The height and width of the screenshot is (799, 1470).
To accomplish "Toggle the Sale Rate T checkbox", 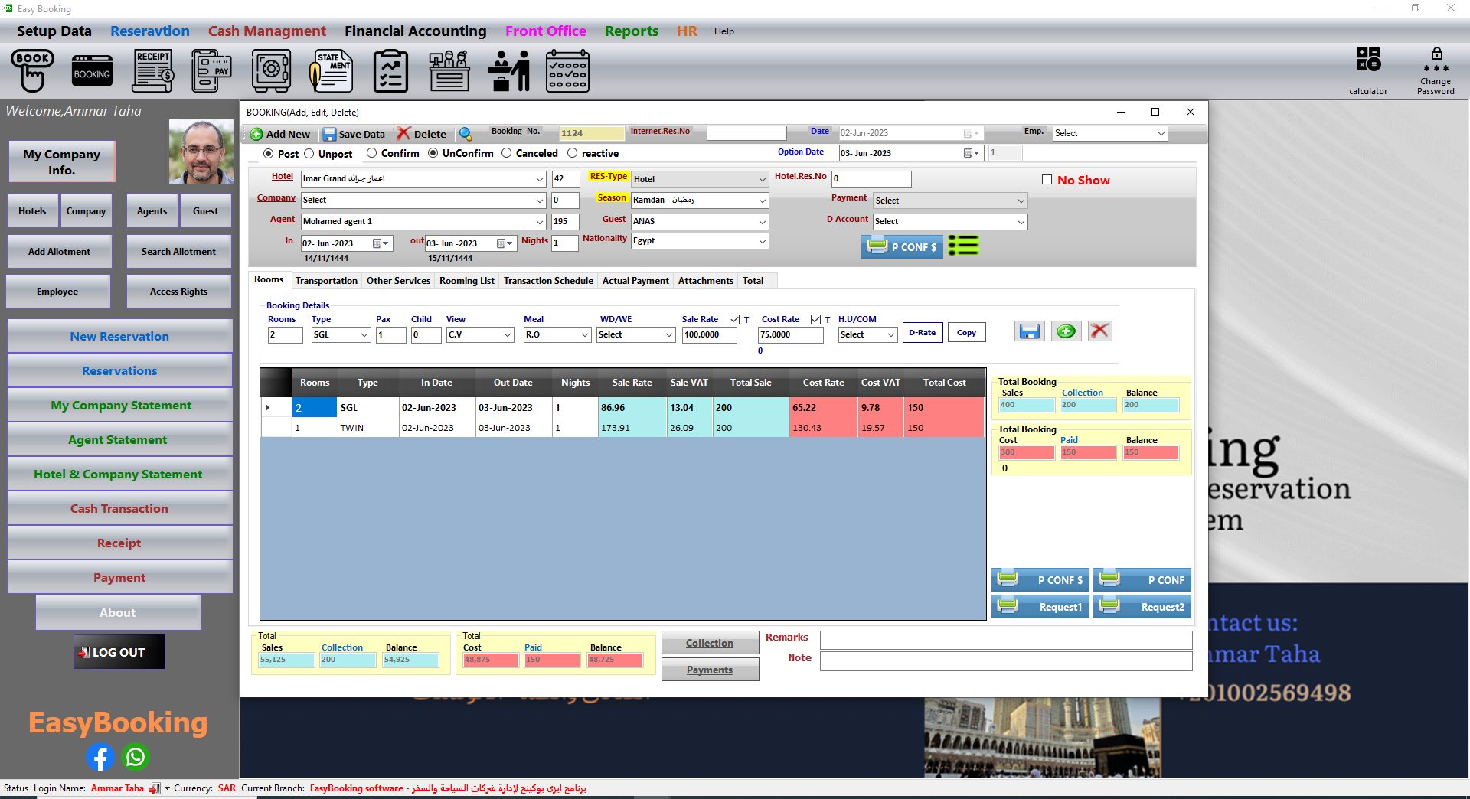I will click(735, 320).
